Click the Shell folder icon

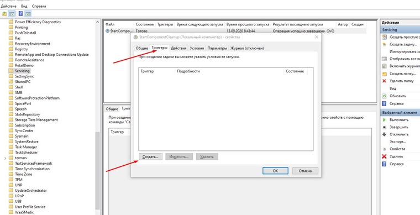pyautogui.click(x=11, y=87)
